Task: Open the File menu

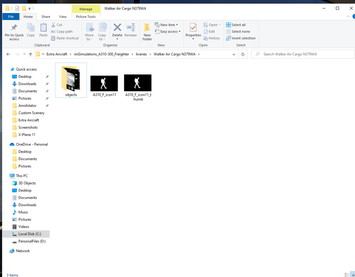Action: [x=11, y=16]
